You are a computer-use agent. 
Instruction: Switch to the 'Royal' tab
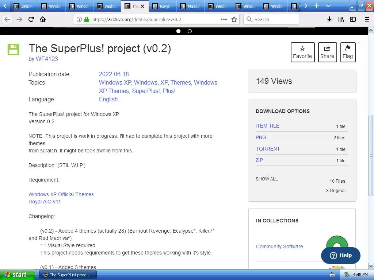point(163,6)
